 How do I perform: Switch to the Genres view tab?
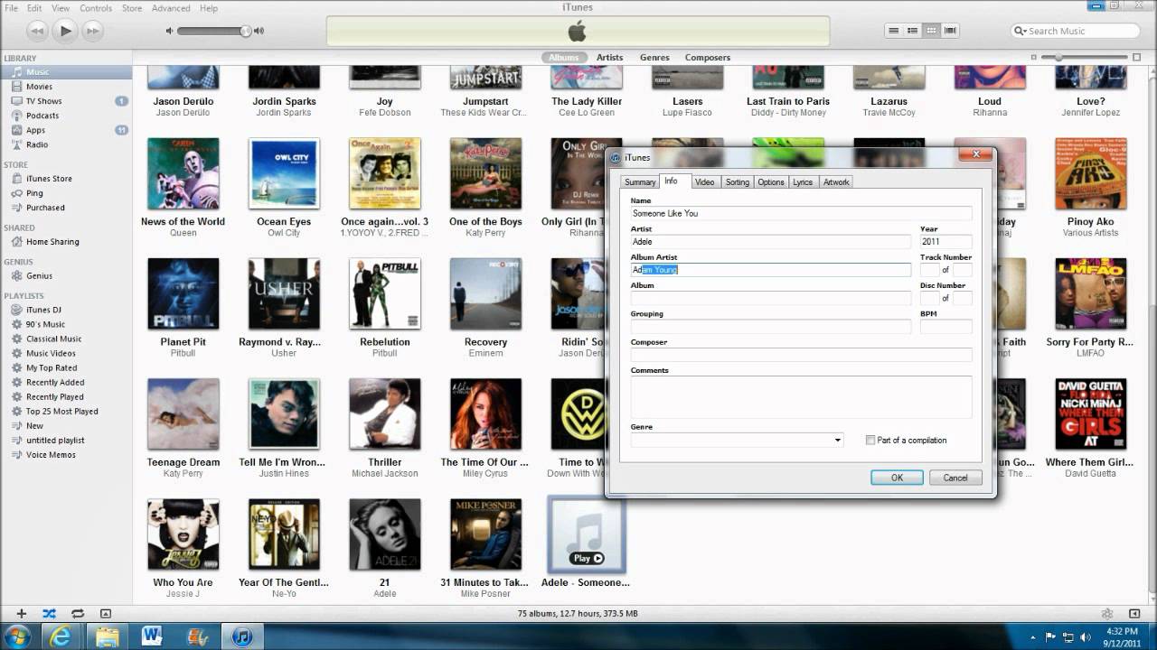coord(654,57)
